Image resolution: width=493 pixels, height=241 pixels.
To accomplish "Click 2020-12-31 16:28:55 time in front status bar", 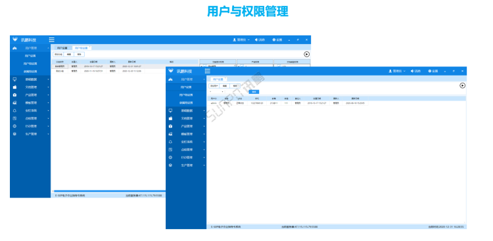I will 447,227.
